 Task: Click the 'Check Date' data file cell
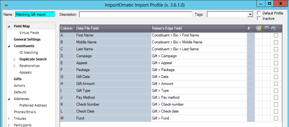[x=113, y=112]
